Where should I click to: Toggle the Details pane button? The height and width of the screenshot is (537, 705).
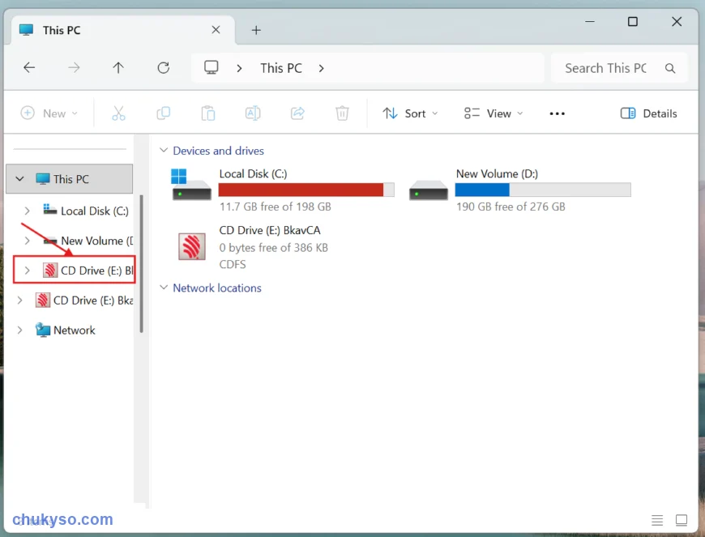pos(648,113)
